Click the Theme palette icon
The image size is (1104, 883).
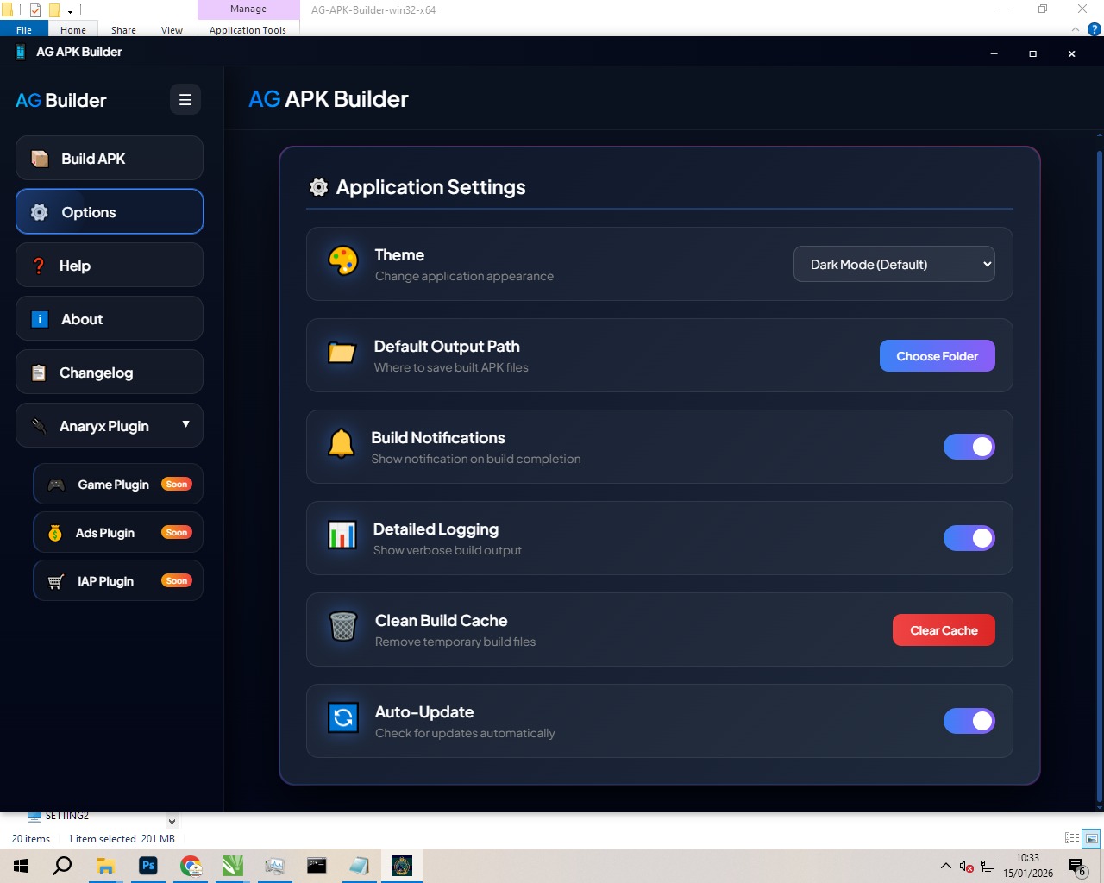click(343, 260)
